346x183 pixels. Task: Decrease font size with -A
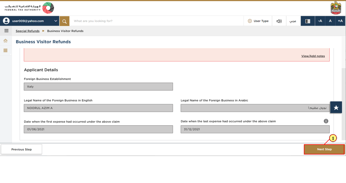click(x=320, y=21)
